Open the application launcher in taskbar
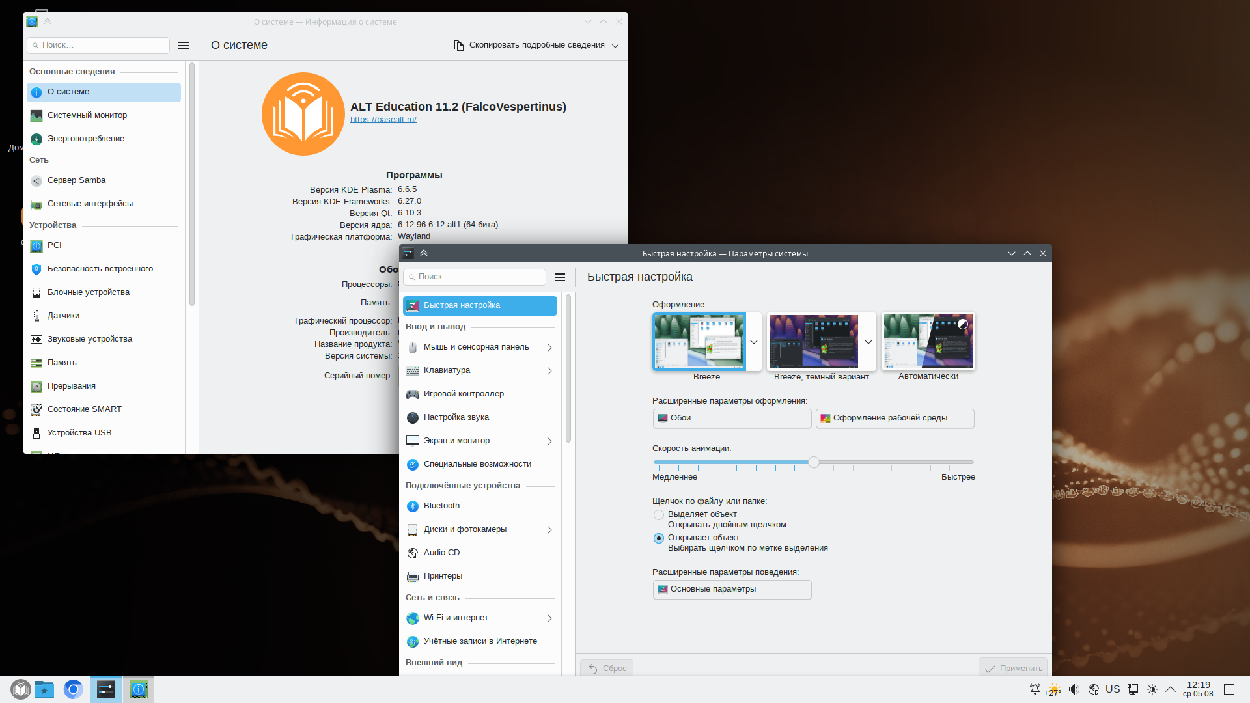This screenshot has width=1250, height=703. click(x=20, y=689)
